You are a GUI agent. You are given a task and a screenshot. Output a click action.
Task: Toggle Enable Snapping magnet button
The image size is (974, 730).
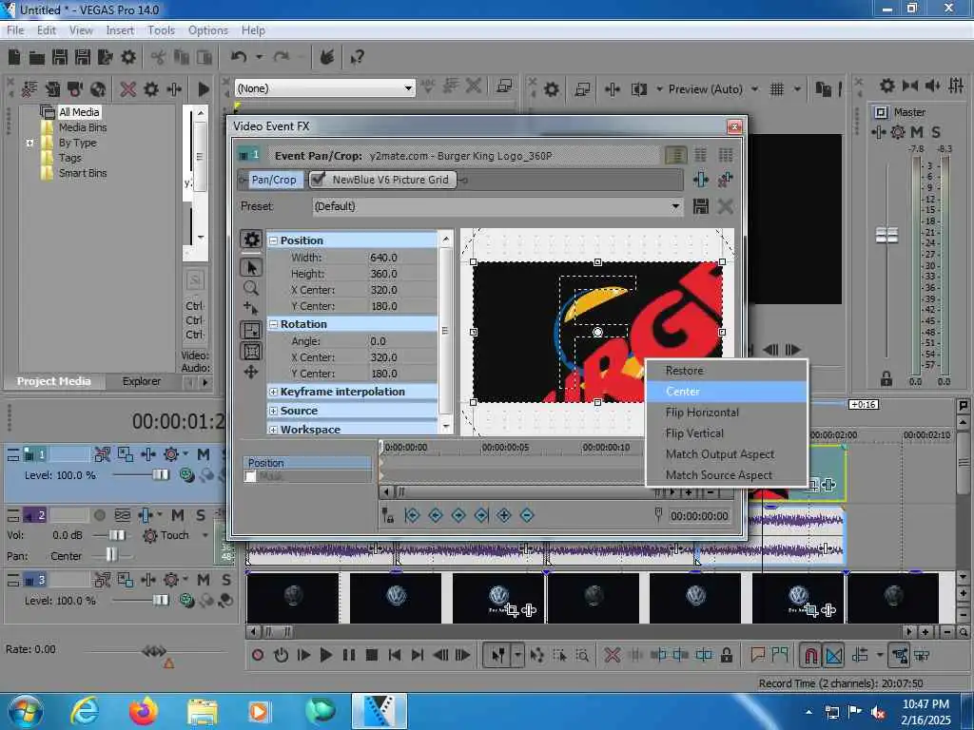pos(810,654)
